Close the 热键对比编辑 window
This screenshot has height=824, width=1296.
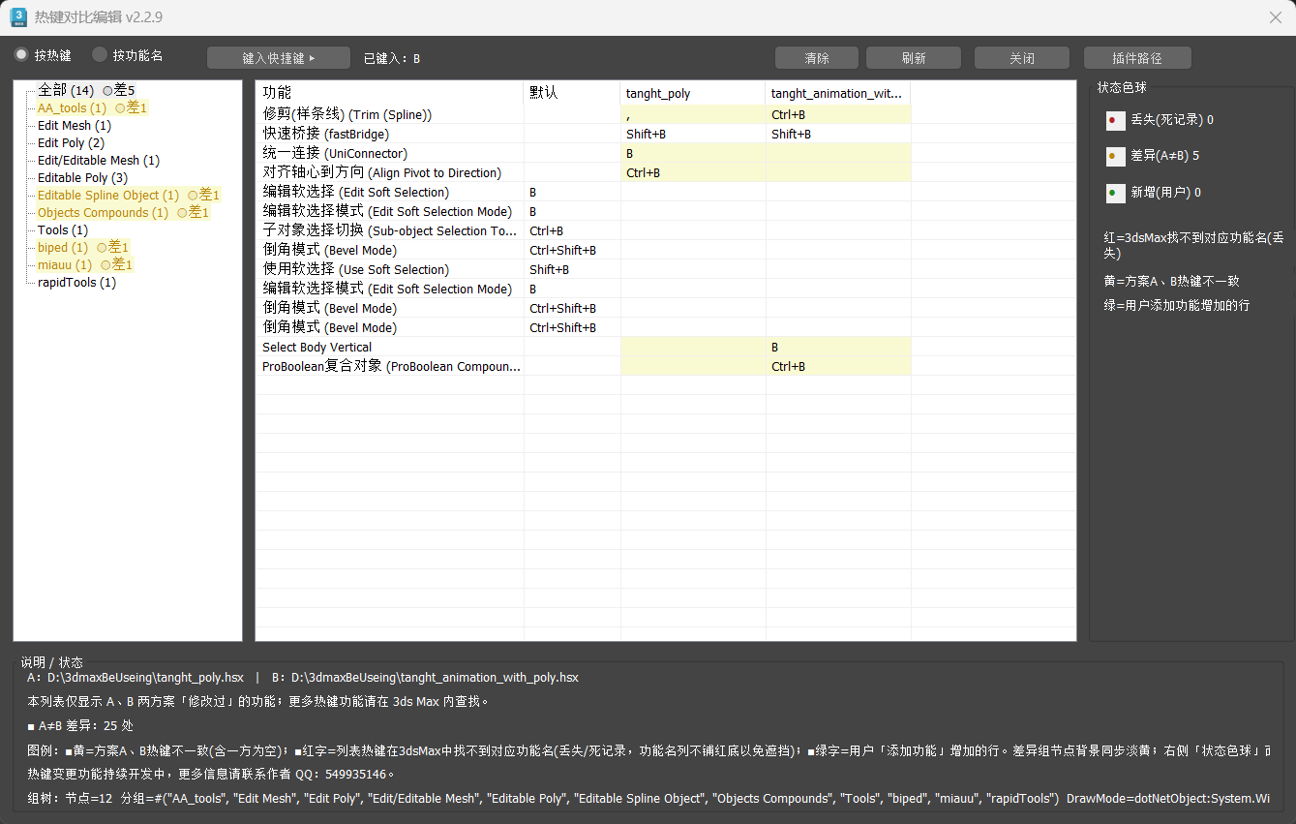(1276, 17)
